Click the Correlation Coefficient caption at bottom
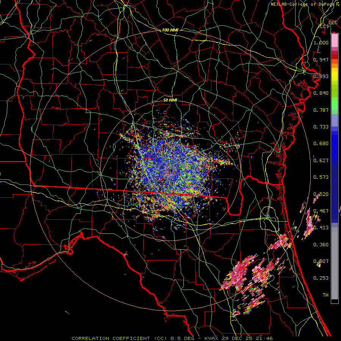Image resolution: width=341 pixels, height=341 pixels. 172,338
